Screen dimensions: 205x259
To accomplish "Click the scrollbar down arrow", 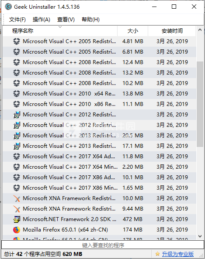I will [x=200, y=236].
